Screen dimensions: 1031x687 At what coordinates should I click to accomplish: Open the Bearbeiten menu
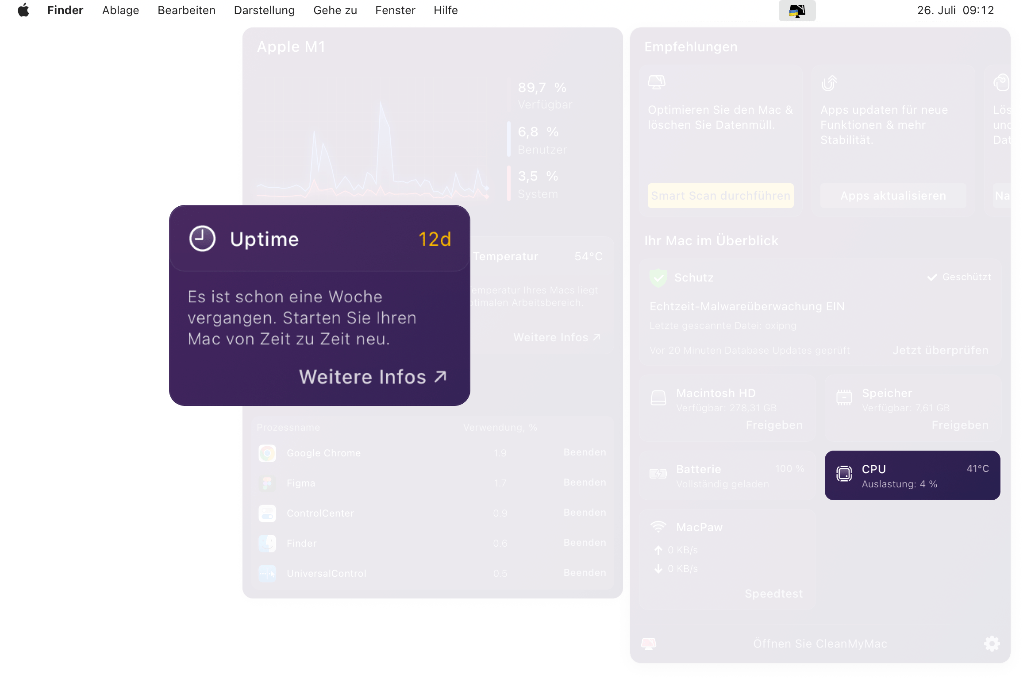tap(186, 10)
